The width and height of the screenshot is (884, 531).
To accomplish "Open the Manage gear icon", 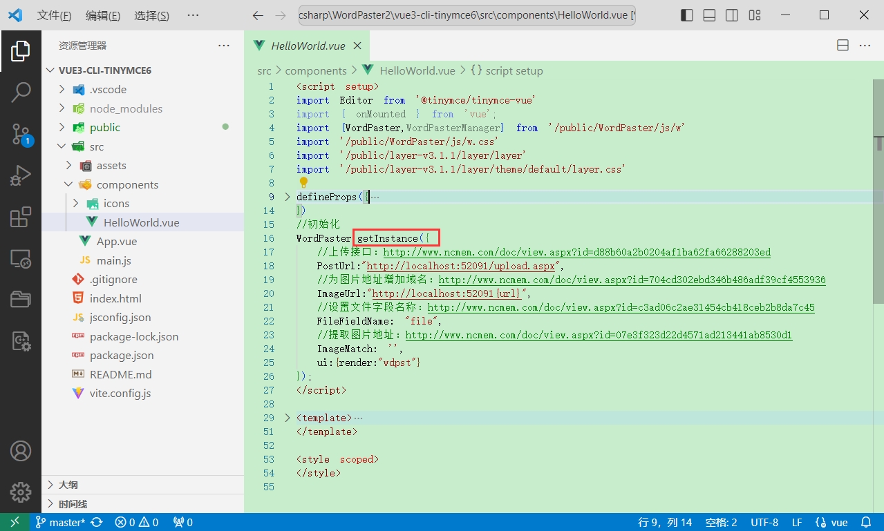I will pos(21,492).
